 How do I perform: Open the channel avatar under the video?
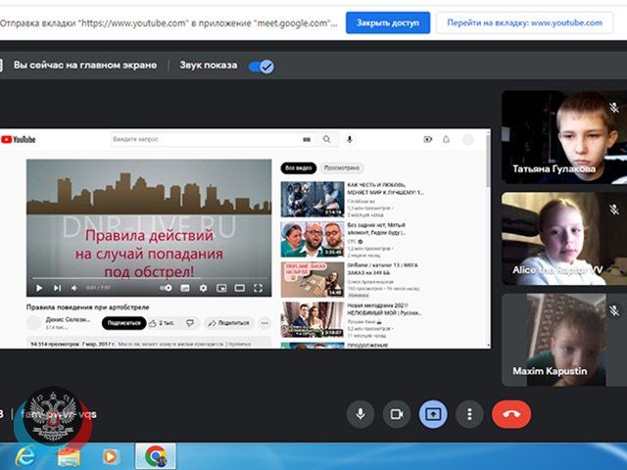[33, 323]
